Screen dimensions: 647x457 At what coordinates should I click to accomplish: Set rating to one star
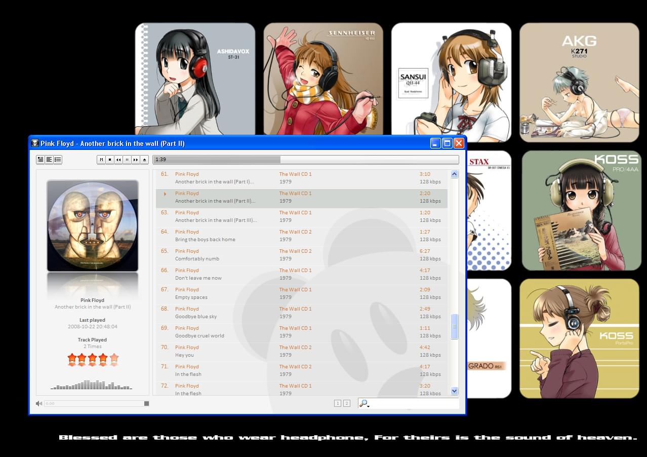(71, 359)
